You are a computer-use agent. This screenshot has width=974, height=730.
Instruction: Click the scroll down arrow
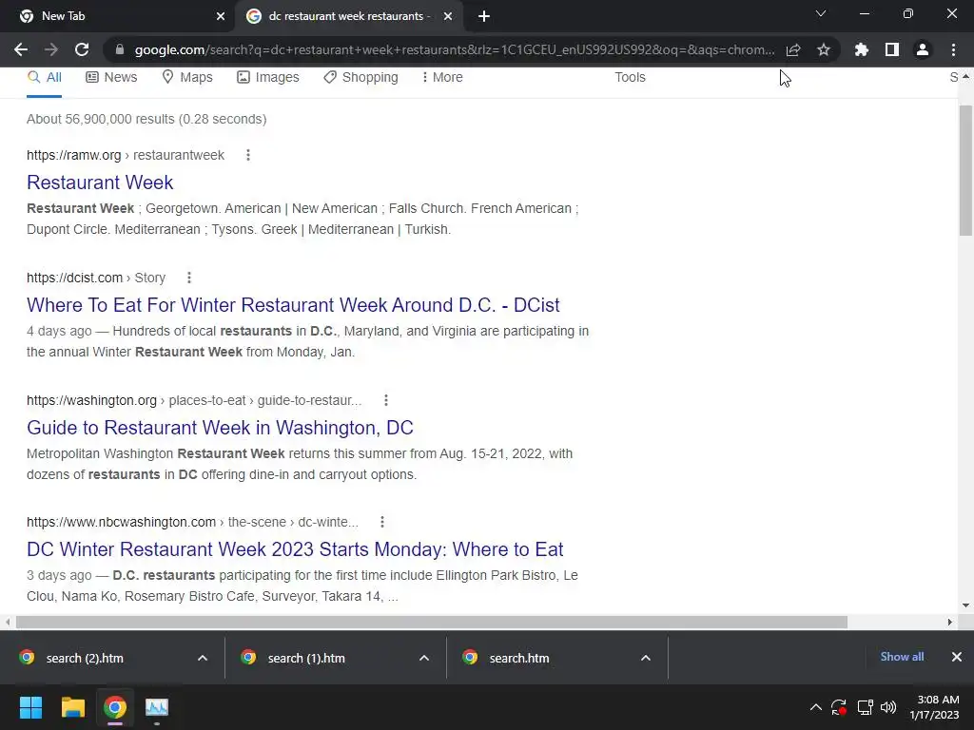point(965,605)
